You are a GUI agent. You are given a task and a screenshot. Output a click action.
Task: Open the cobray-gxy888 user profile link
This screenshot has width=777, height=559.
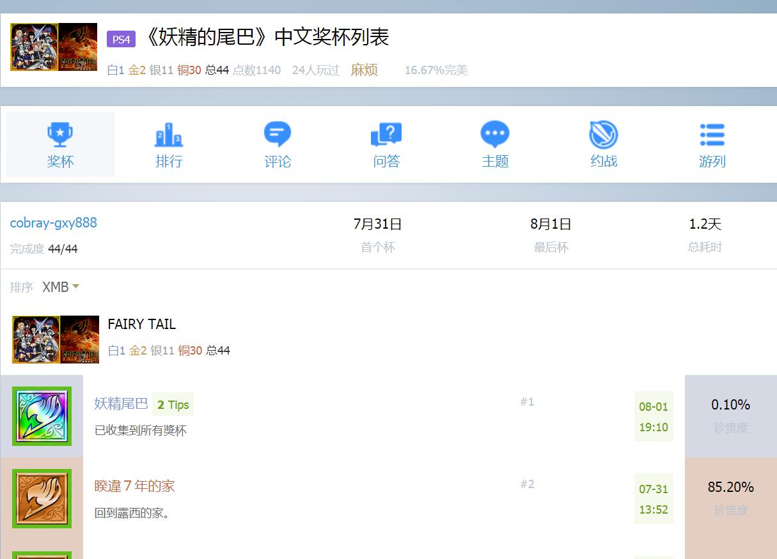pyautogui.click(x=54, y=223)
